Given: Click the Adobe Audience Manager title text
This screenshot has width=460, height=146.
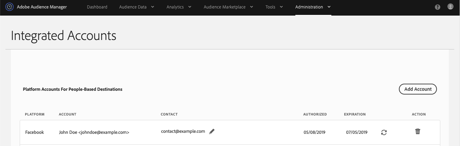Looking at the screenshot, I should 42,7.
